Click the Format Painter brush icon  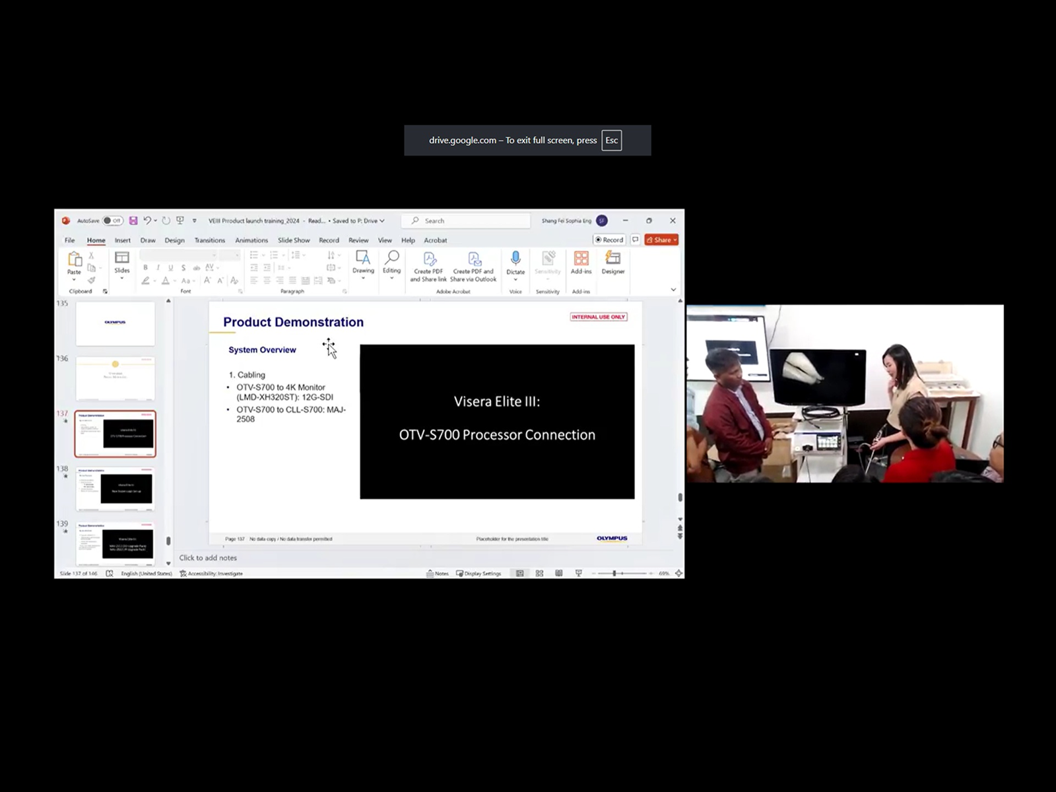click(x=92, y=280)
